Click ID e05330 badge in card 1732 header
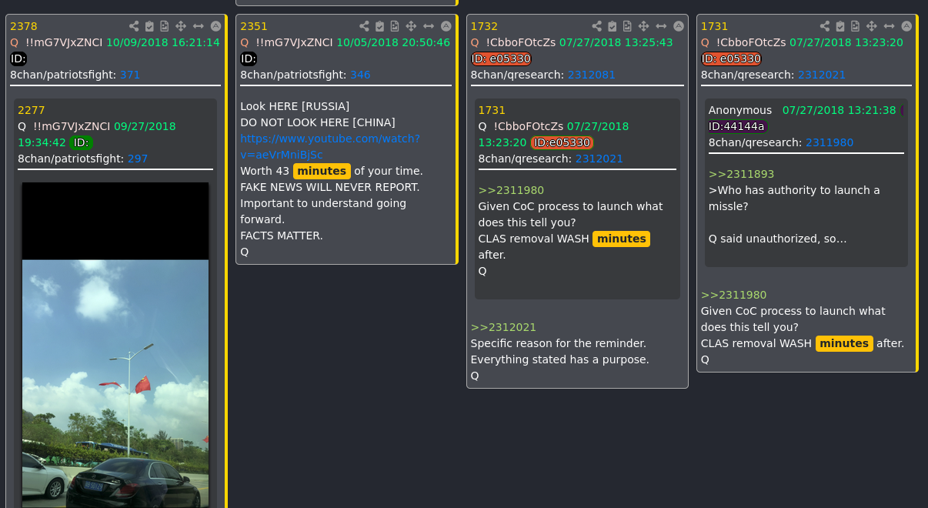This screenshot has height=508, width=928. (x=501, y=58)
